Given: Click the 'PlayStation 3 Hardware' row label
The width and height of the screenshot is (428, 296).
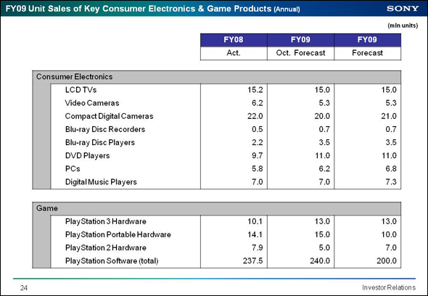Looking at the screenshot, I should tap(106, 221).
